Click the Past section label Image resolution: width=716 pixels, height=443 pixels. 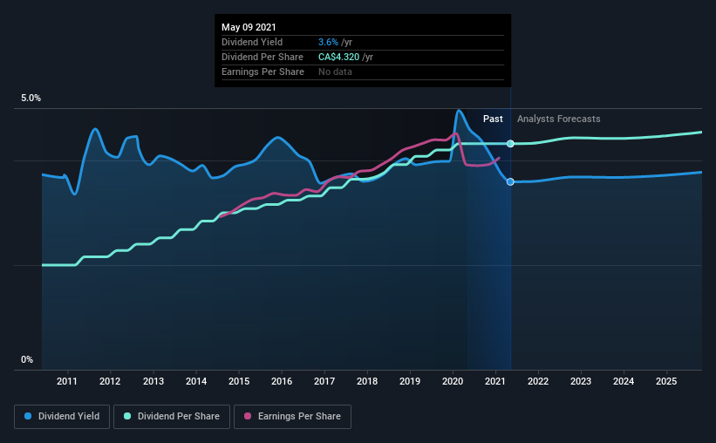coord(493,119)
